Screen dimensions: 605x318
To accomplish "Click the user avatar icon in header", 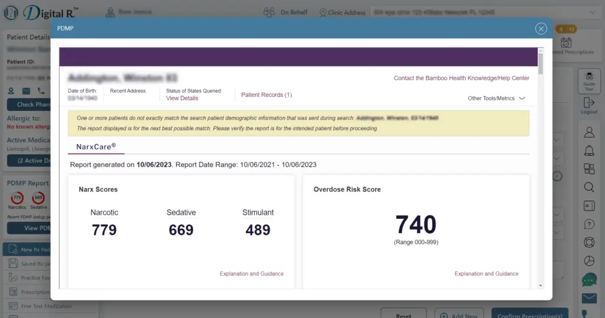I will point(110,12).
